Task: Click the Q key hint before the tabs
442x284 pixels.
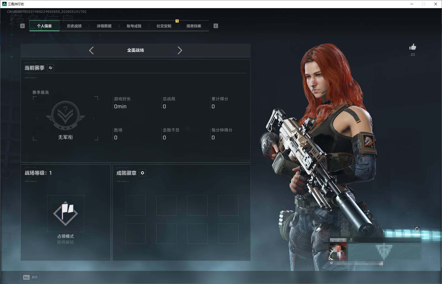Action: coord(22,26)
